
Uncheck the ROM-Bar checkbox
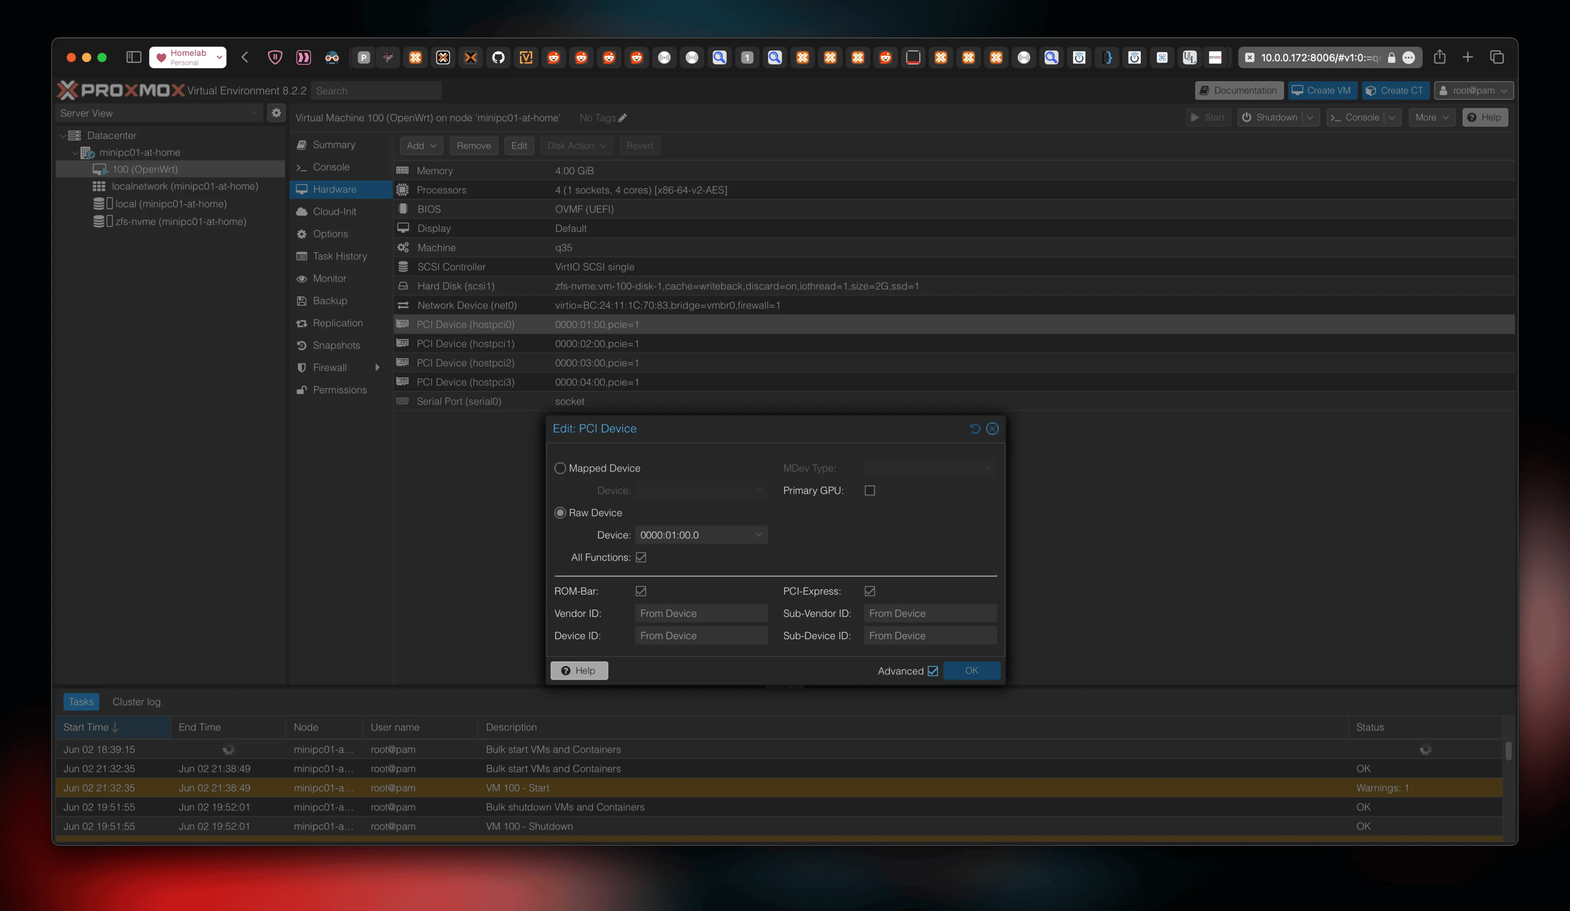640,591
